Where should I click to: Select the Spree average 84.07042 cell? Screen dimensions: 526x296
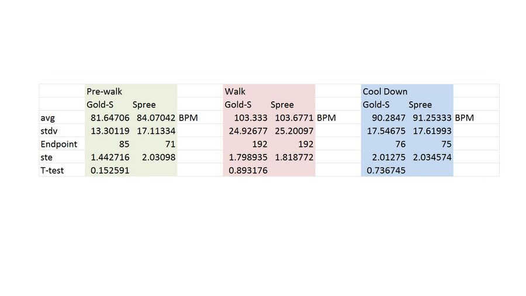pos(156,118)
